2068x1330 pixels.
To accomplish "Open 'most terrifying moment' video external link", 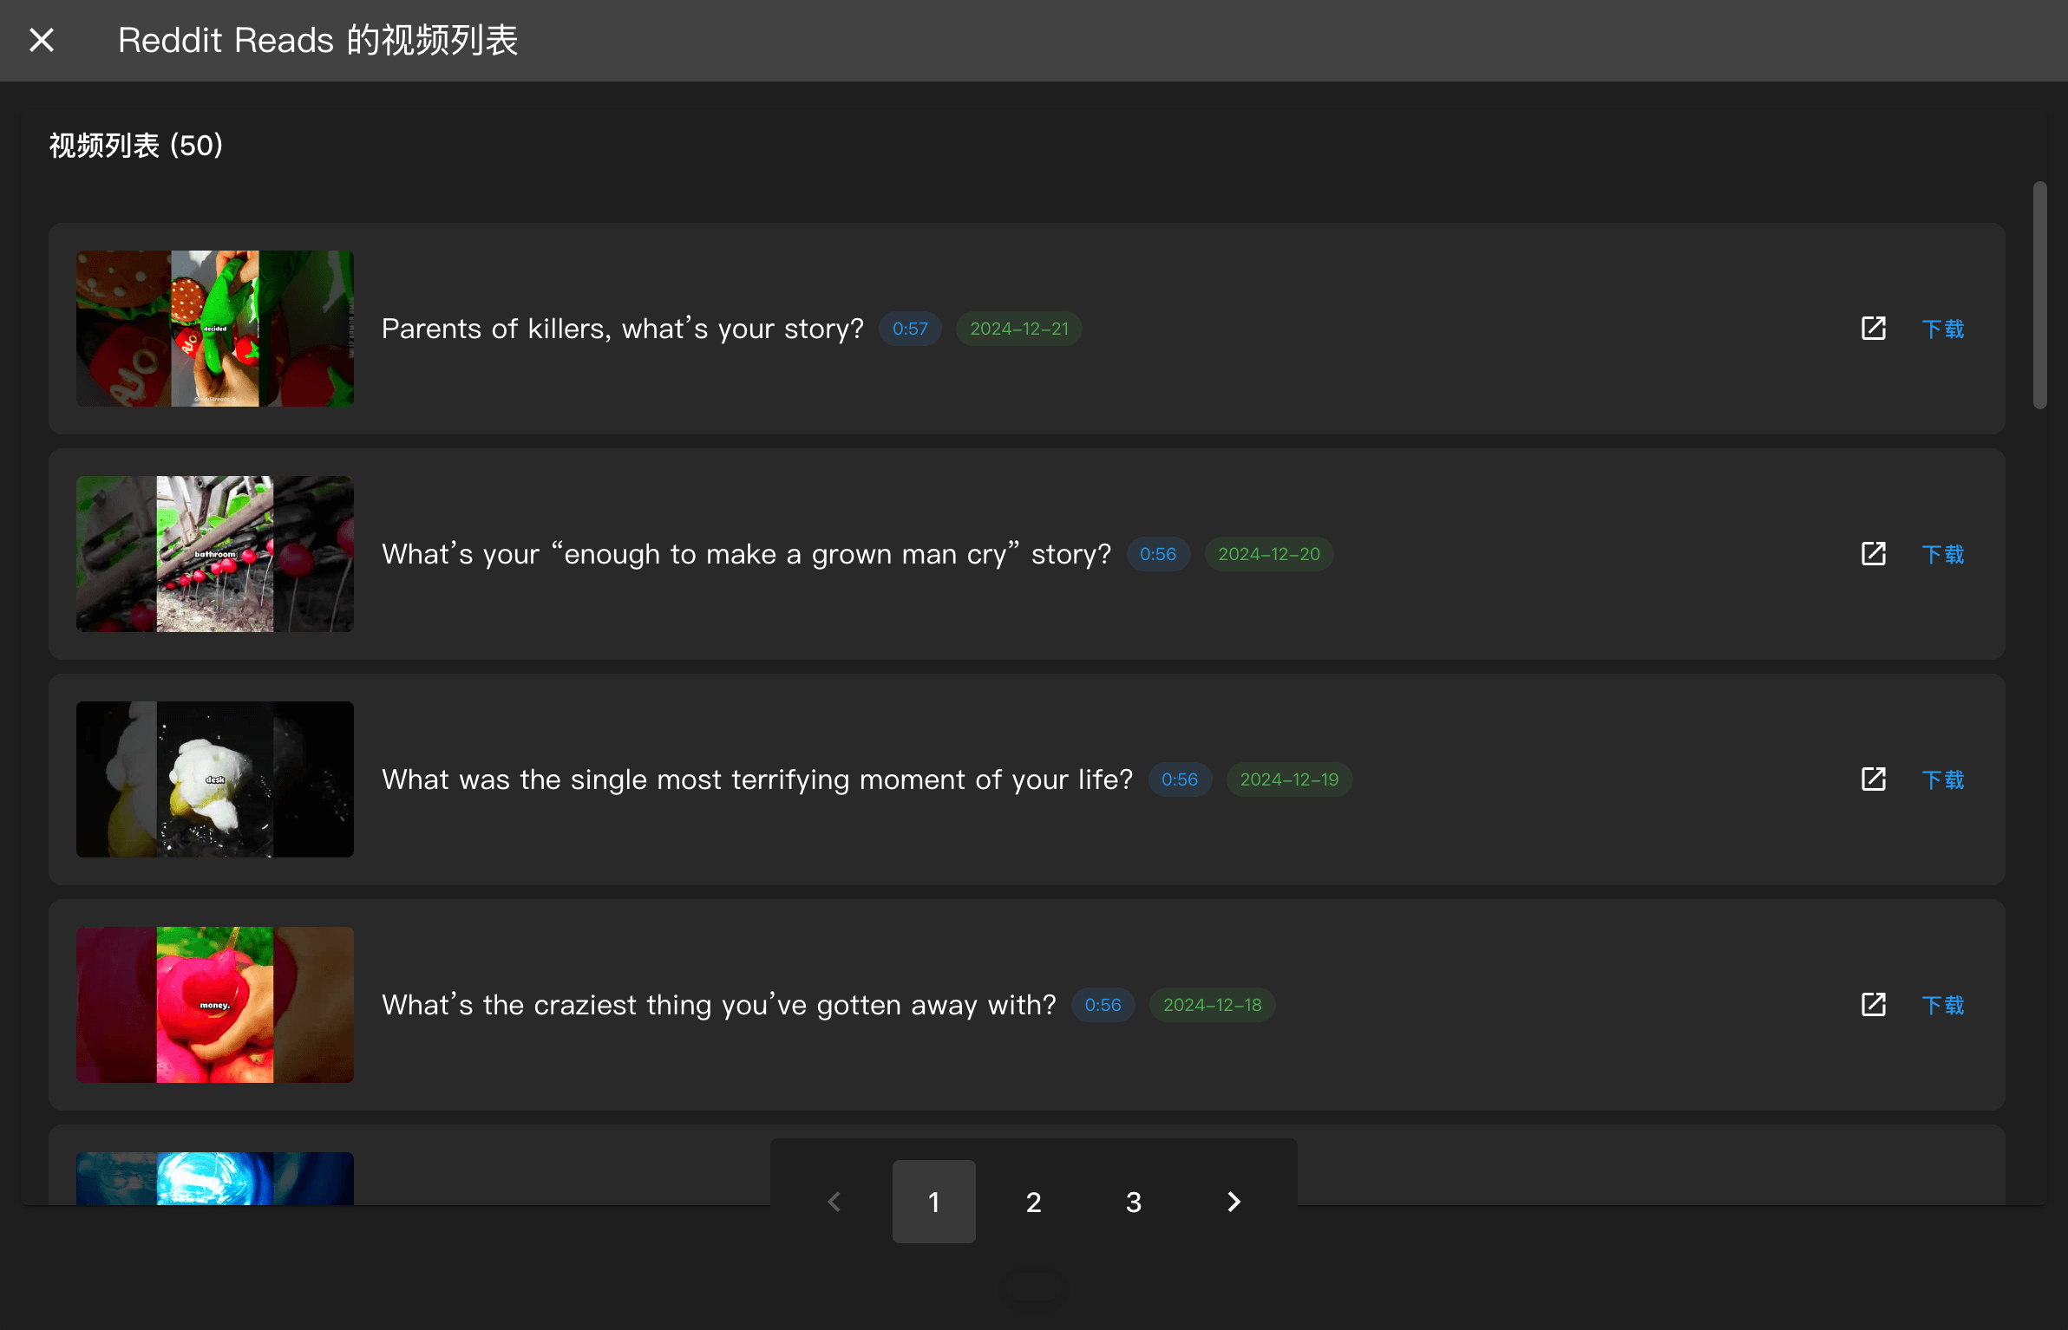I will 1874,779.
